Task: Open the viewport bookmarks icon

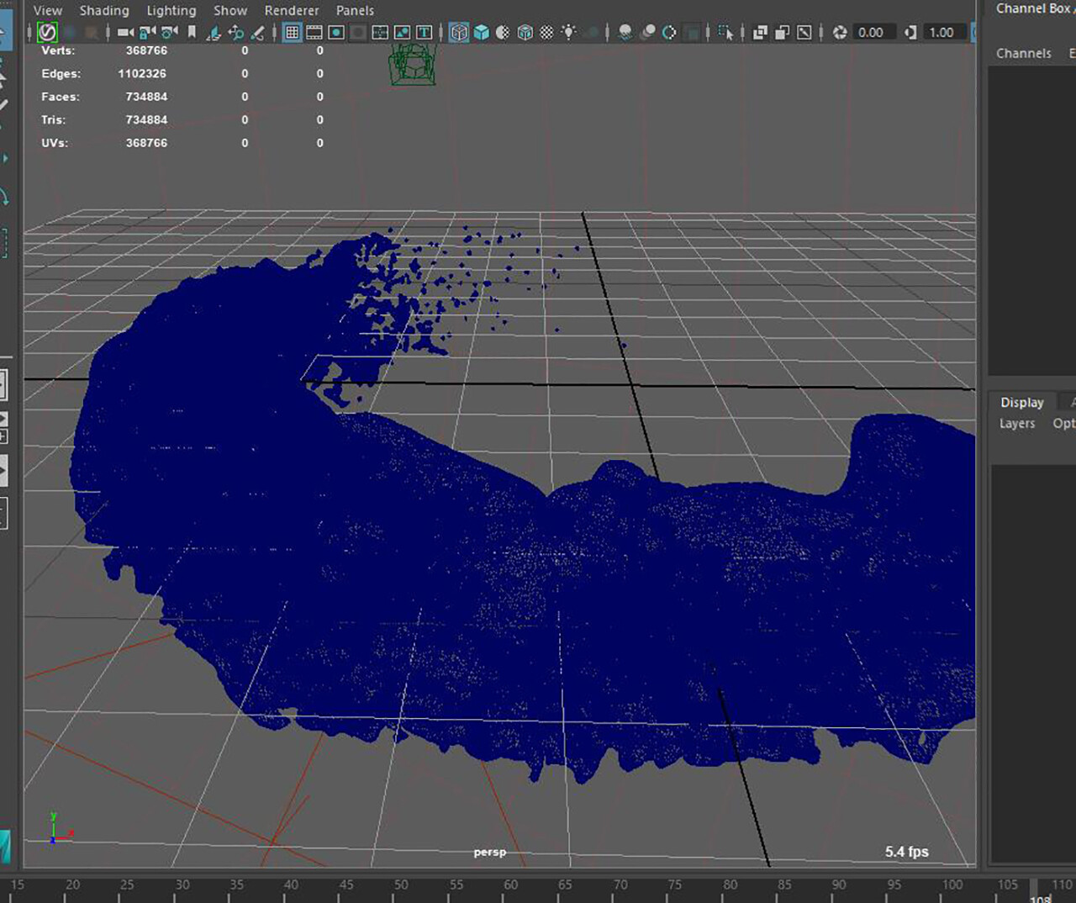Action: (191, 34)
